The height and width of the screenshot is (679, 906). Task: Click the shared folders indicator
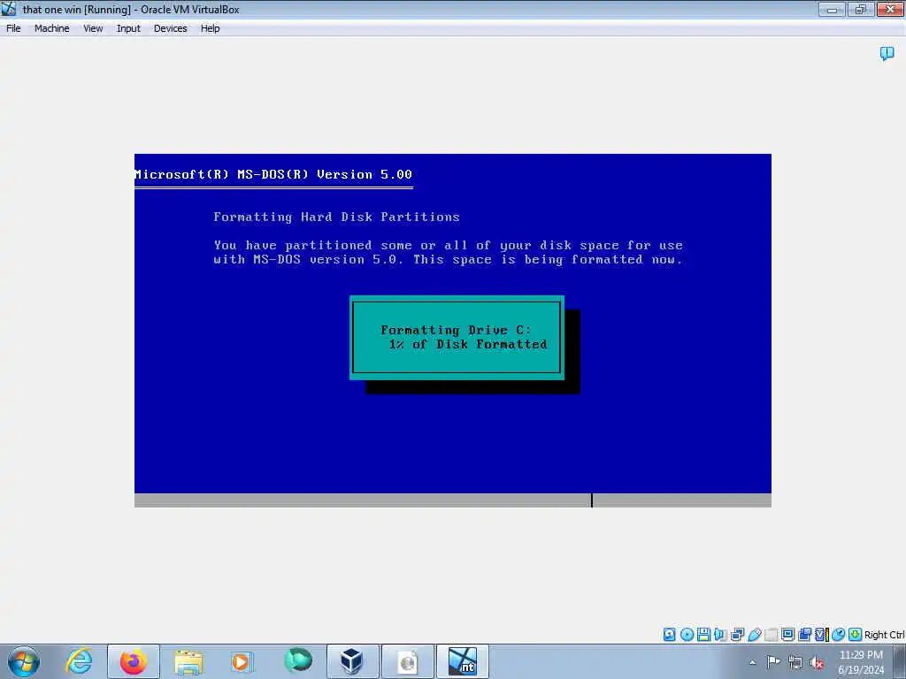coord(771,635)
